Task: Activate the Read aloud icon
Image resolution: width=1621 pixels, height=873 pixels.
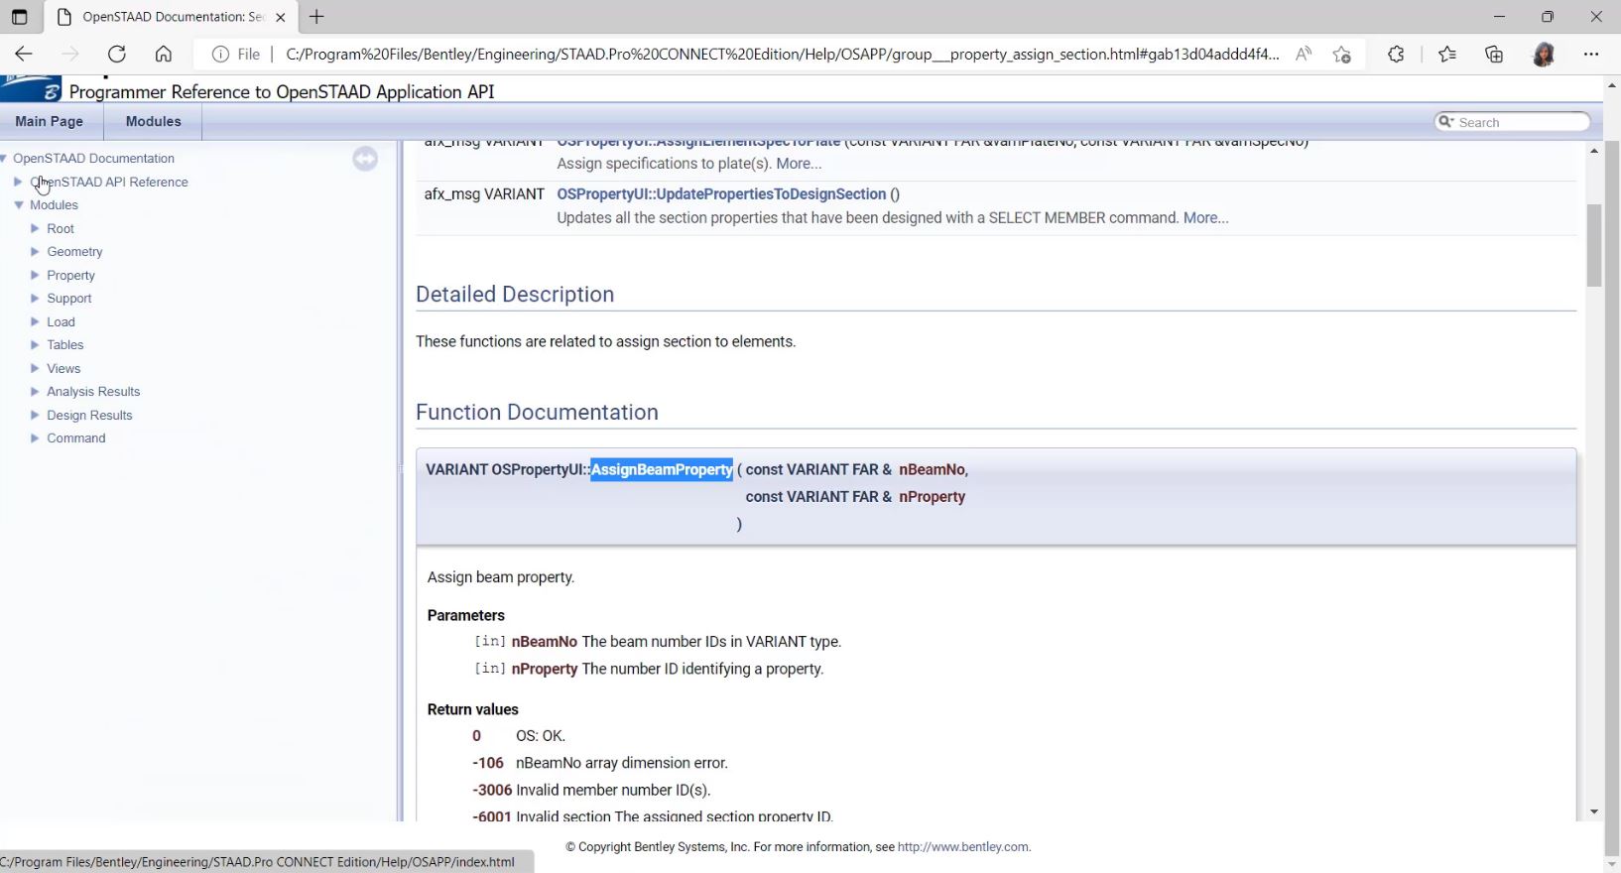Action: pos(1304,54)
